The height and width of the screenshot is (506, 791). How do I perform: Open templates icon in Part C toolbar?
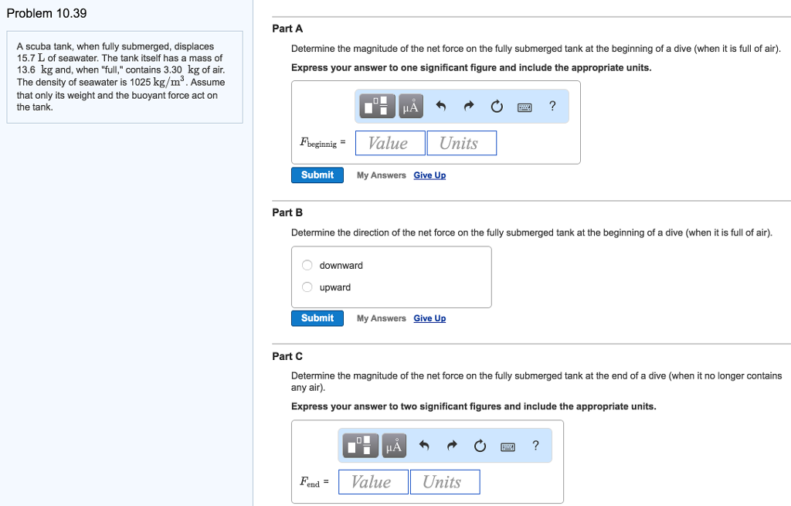pos(362,446)
